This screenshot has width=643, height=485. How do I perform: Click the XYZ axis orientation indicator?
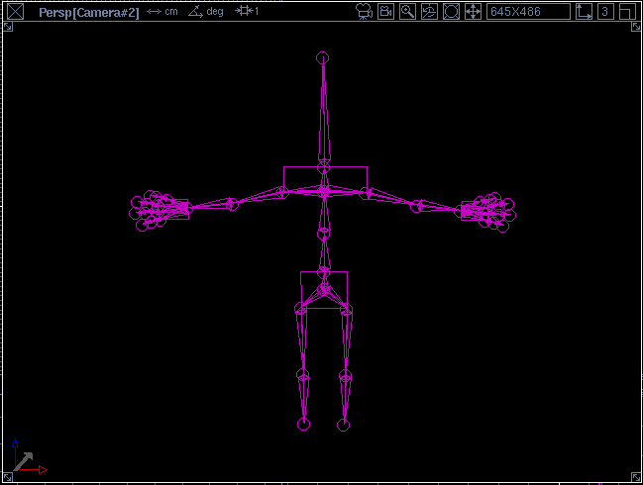pos(30,457)
